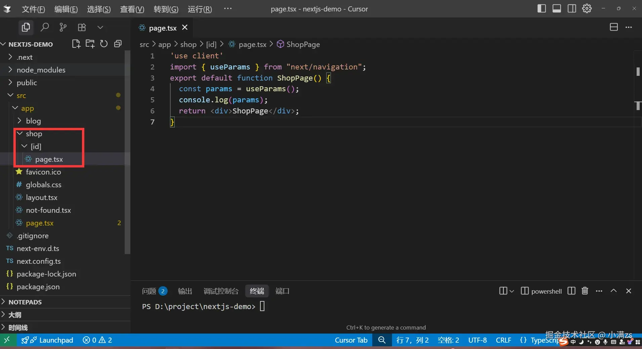Refresh the explorer file tree
Screen dimensions: 642x349
pyautogui.click(x=104, y=44)
